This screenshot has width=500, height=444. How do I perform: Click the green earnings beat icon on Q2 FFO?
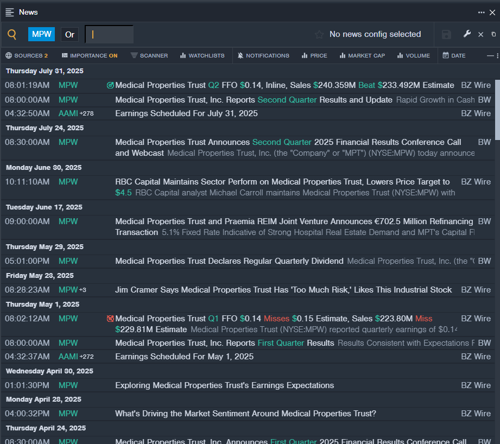click(110, 85)
